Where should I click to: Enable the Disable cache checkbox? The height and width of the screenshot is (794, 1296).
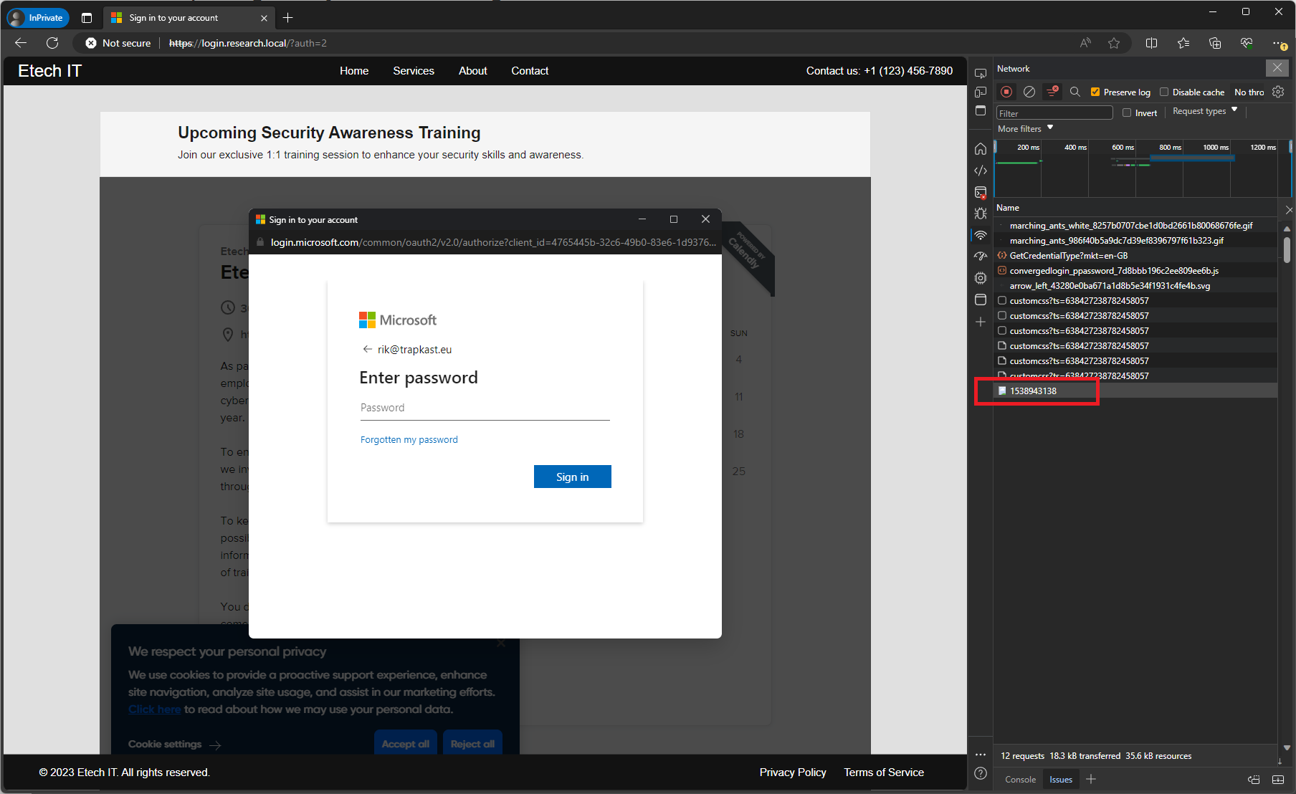coord(1164,92)
